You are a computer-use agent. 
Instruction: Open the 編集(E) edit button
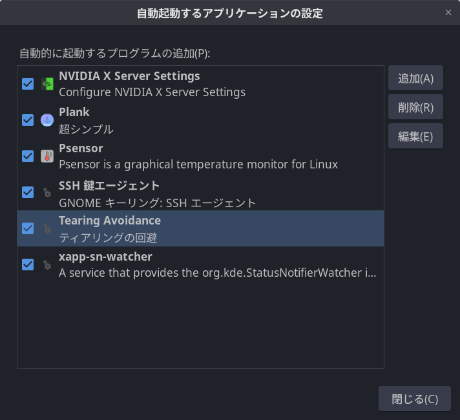415,136
